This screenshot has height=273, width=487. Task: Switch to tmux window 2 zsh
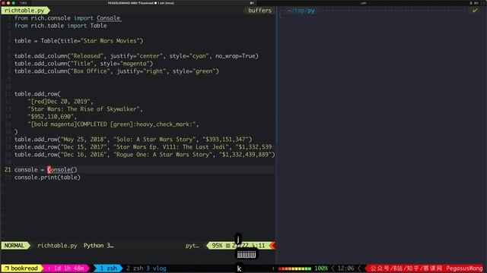click(x=135, y=268)
